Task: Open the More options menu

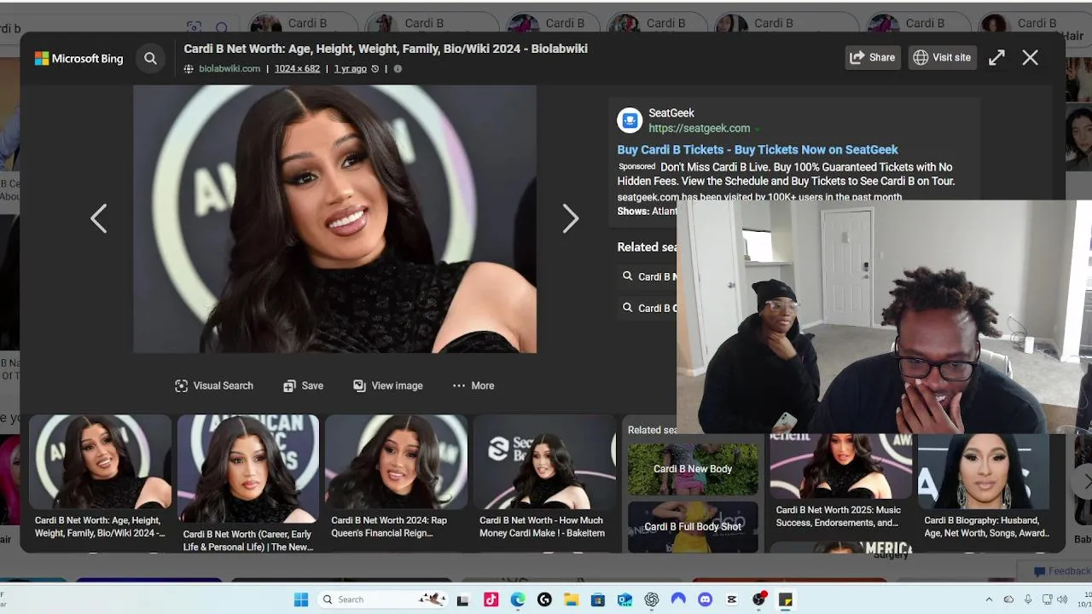Action: [473, 385]
